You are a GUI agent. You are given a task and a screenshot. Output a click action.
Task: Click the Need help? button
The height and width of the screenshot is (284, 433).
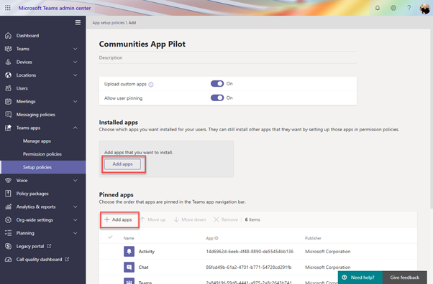[360, 278]
